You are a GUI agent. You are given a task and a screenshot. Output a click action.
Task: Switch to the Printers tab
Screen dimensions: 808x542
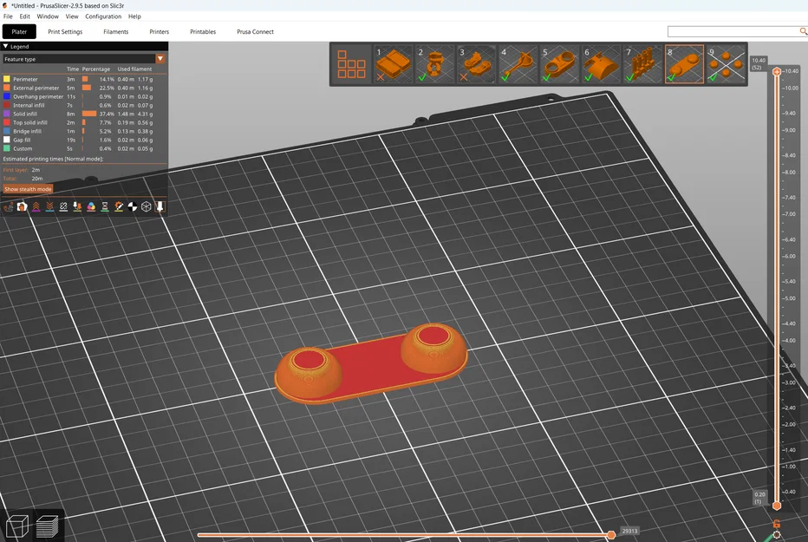[160, 31]
